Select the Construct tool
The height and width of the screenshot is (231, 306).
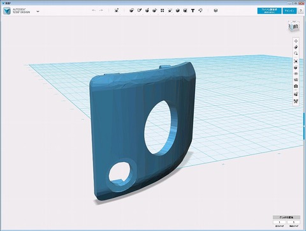point(147,10)
